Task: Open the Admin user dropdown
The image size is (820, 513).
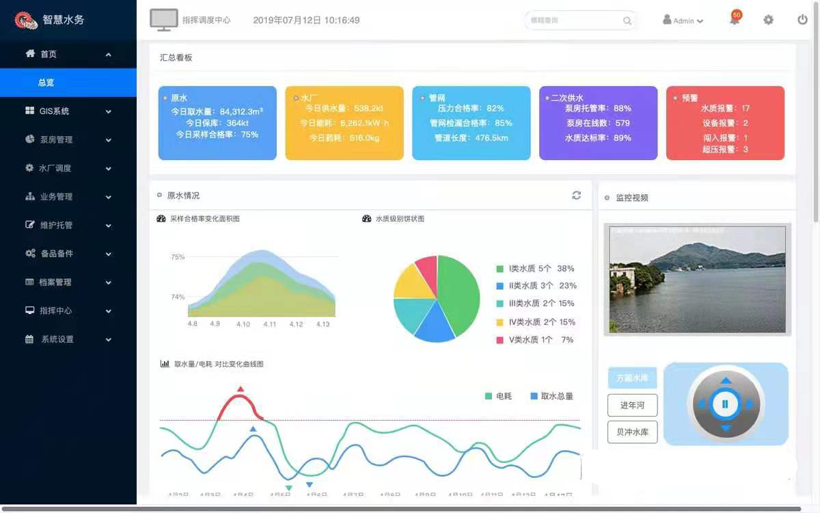Action: click(x=683, y=21)
